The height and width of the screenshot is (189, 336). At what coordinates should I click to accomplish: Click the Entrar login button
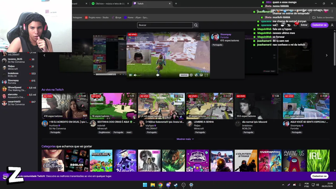click(x=304, y=25)
